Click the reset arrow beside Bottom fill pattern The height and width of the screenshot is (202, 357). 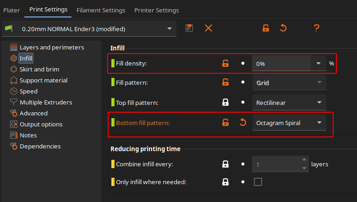[x=243, y=123]
